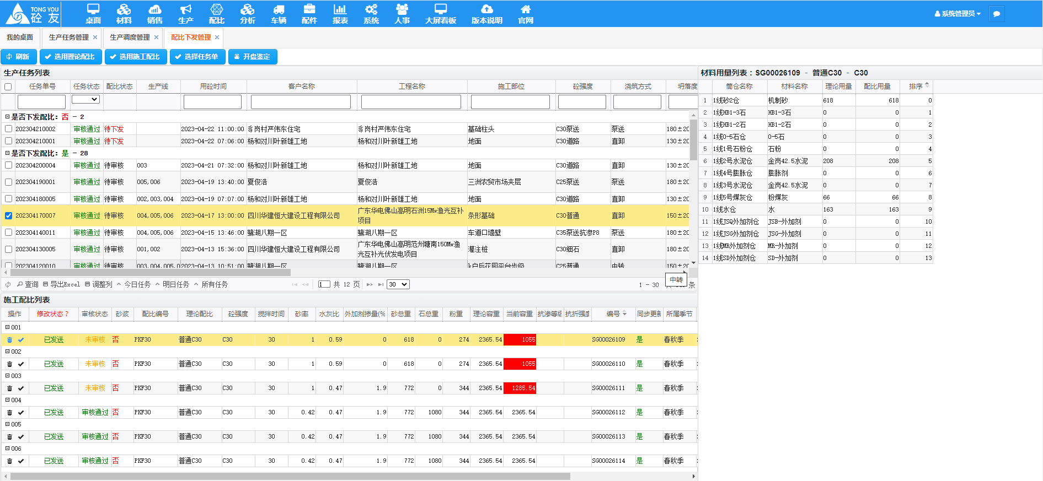Click 开盘鉴定 button
This screenshot has width=1043, height=481.
tap(253, 57)
